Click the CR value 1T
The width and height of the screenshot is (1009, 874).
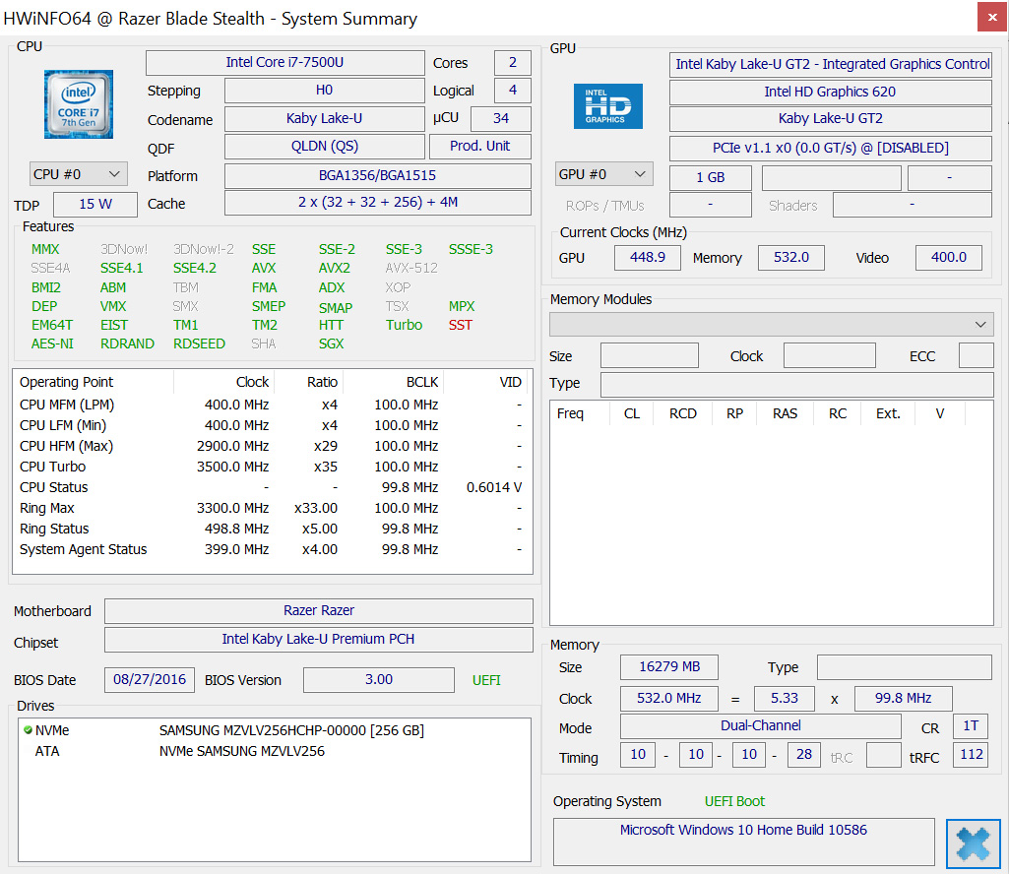(x=971, y=726)
